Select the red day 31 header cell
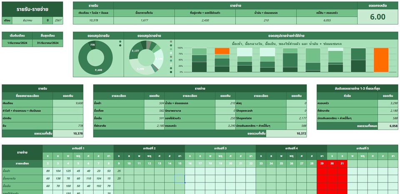The width and height of the screenshot is (400, 194). (x=342, y=163)
